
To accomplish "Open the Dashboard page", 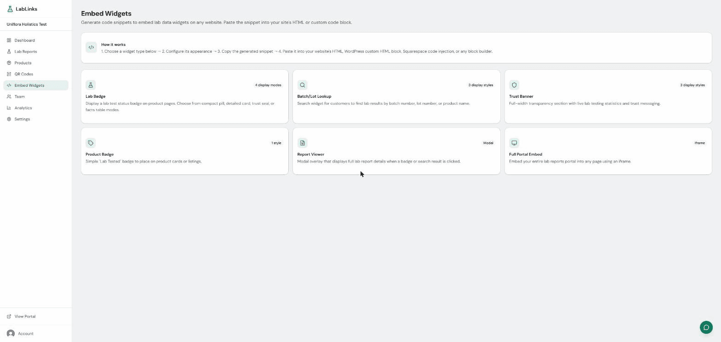I will (36, 40).
